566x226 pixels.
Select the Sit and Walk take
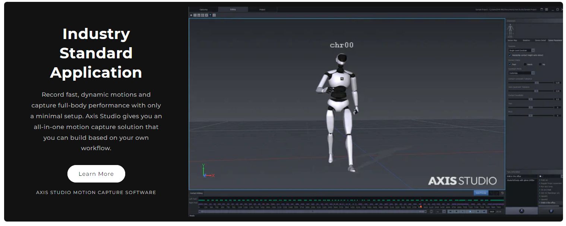coord(546,190)
